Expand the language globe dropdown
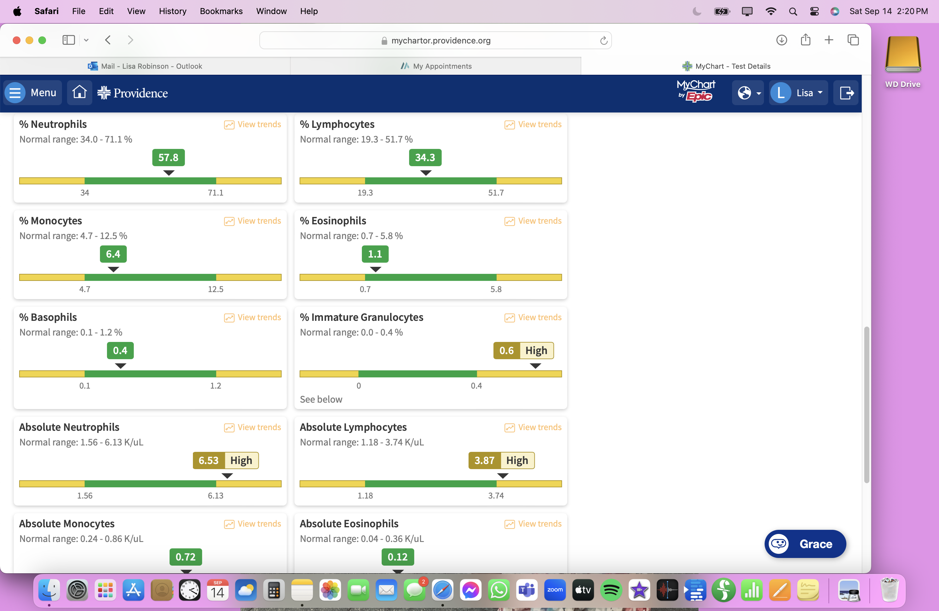 [748, 93]
